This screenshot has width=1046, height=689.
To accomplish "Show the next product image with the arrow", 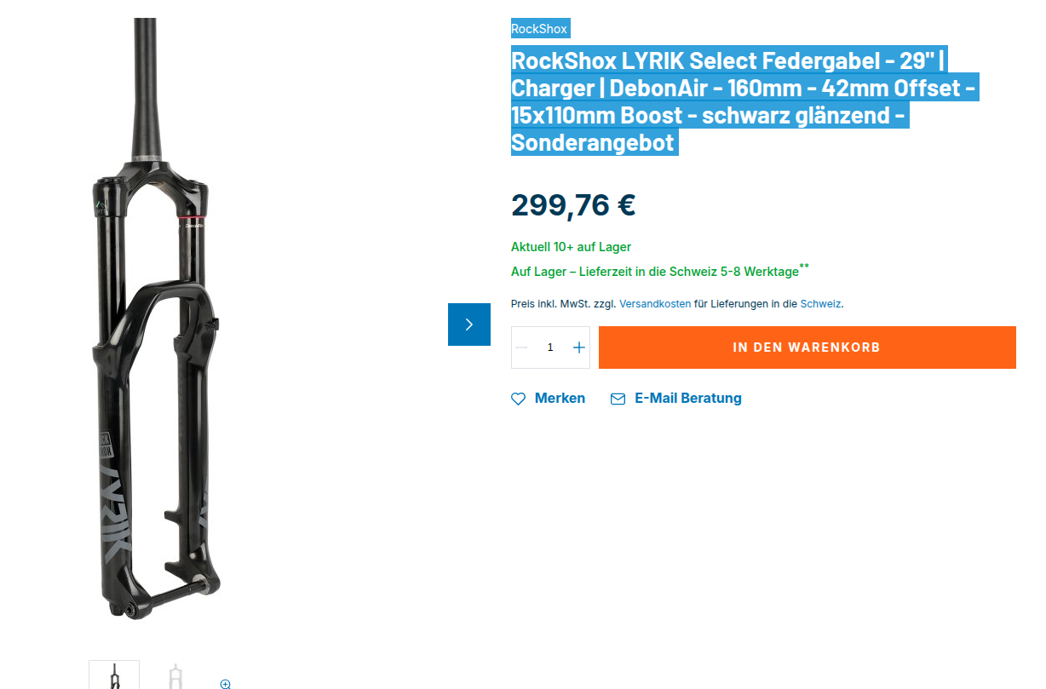I will [x=469, y=324].
